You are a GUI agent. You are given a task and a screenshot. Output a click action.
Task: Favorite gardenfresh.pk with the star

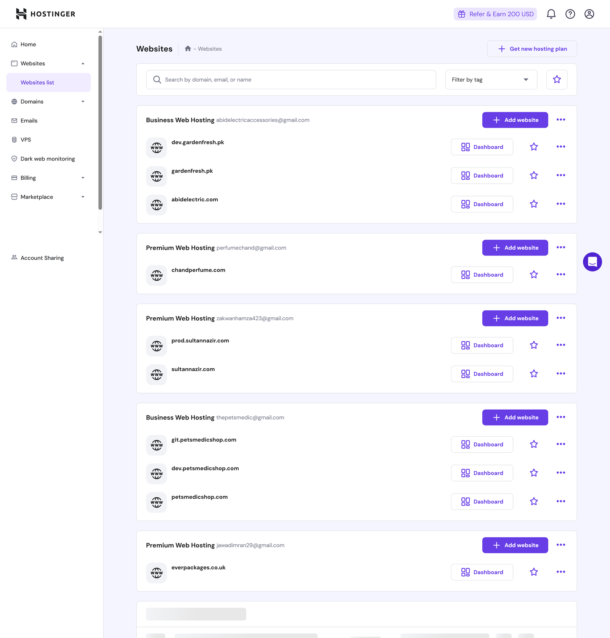(x=534, y=175)
